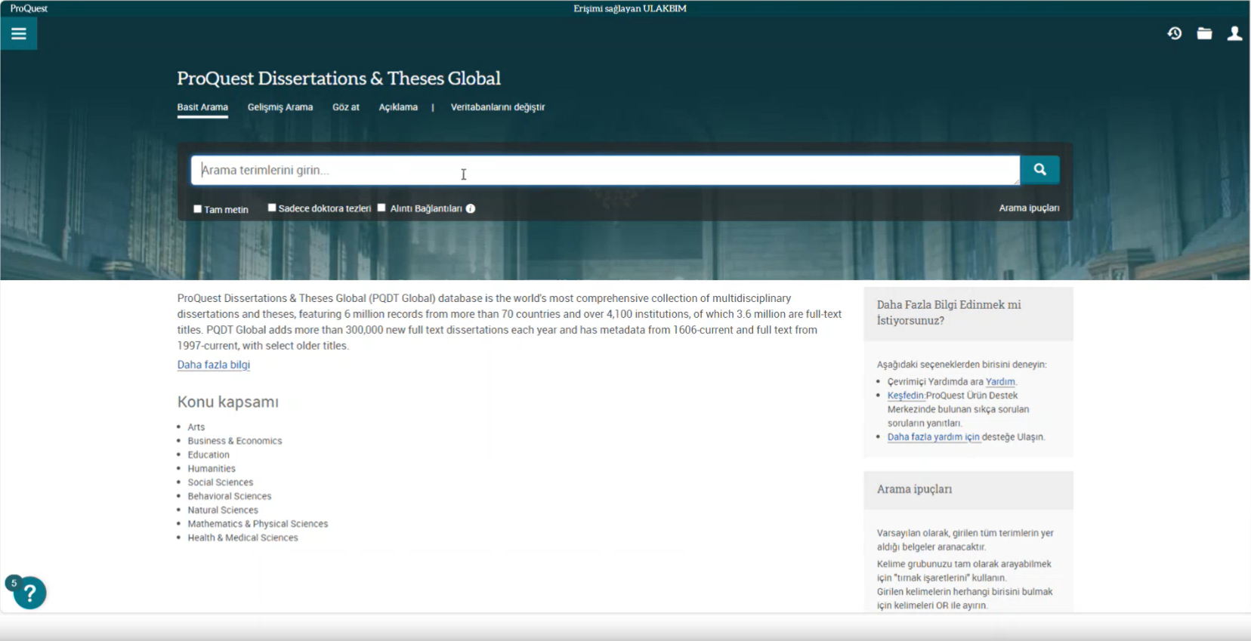Follow the Keşfedin link
1251x641 pixels.
(906, 396)
